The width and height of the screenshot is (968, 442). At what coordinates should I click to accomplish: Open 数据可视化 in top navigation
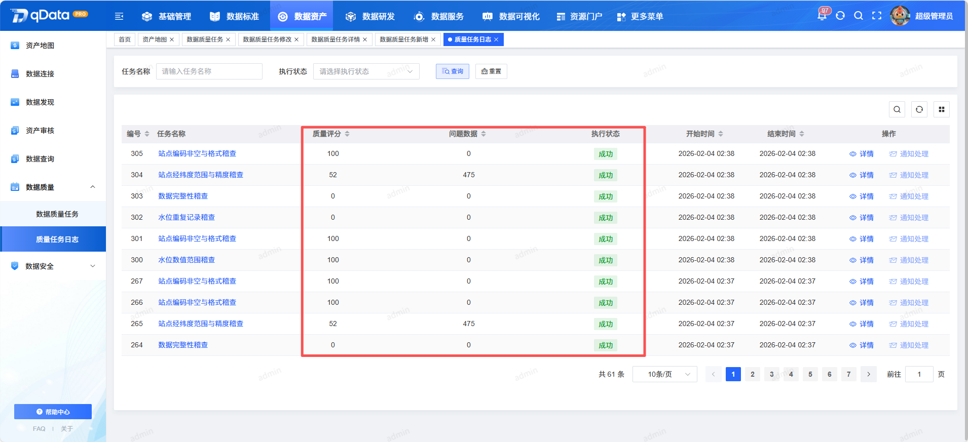pos(511,17)
